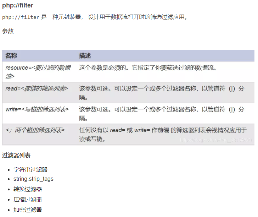Click the description in the read parameter row
Image resolution: width=258 pixels, height=217 pixels.
[162, 92]
